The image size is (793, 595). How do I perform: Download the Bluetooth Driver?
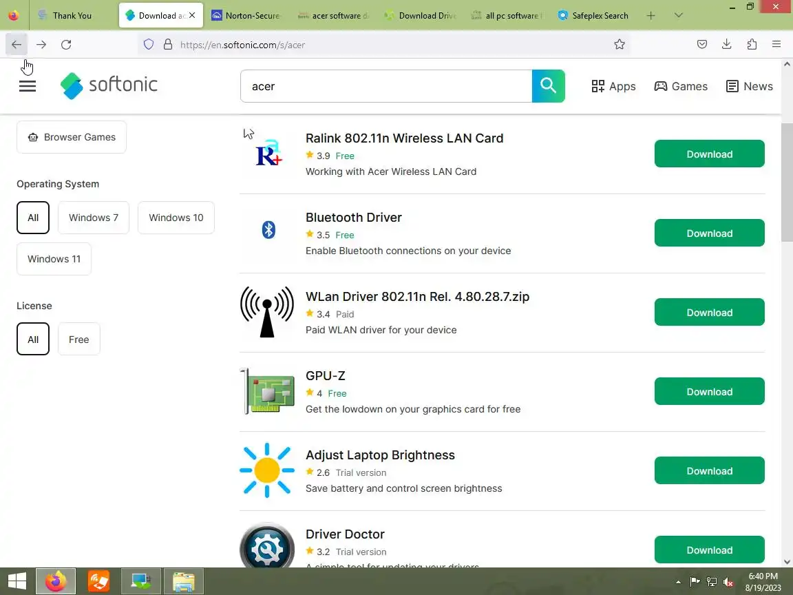(710, 233)
